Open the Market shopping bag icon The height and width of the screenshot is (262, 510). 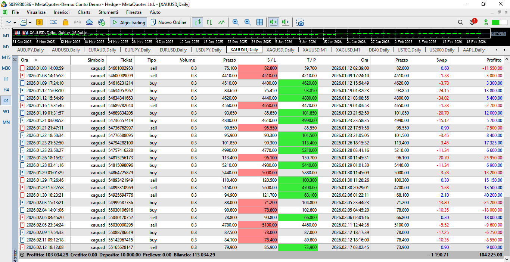pos(66,22)
